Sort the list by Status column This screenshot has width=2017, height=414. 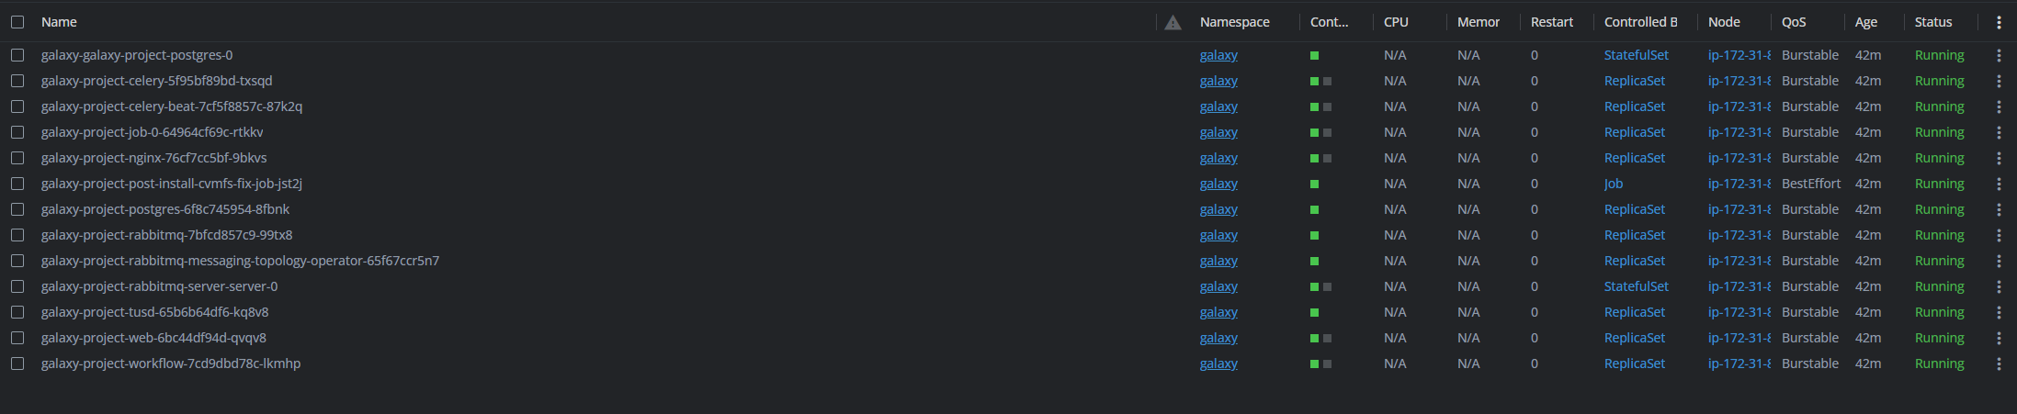pyautogui.click(x=1933, y=22)
